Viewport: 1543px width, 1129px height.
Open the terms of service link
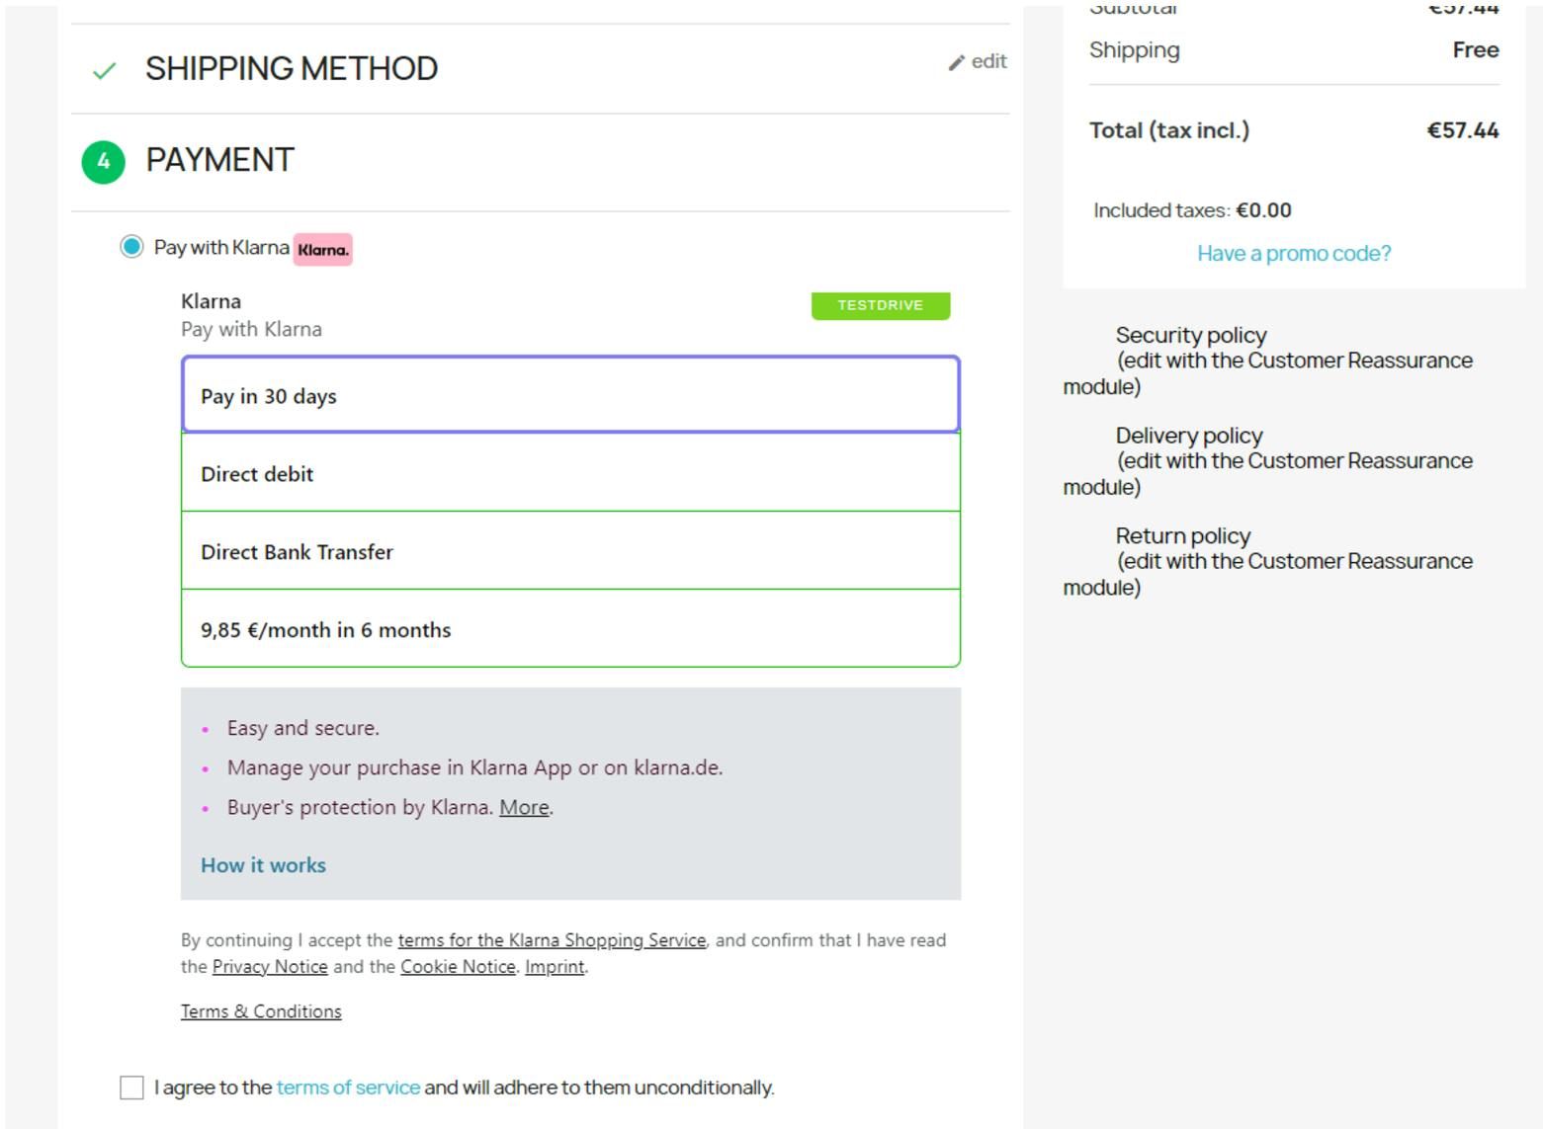348,1088
